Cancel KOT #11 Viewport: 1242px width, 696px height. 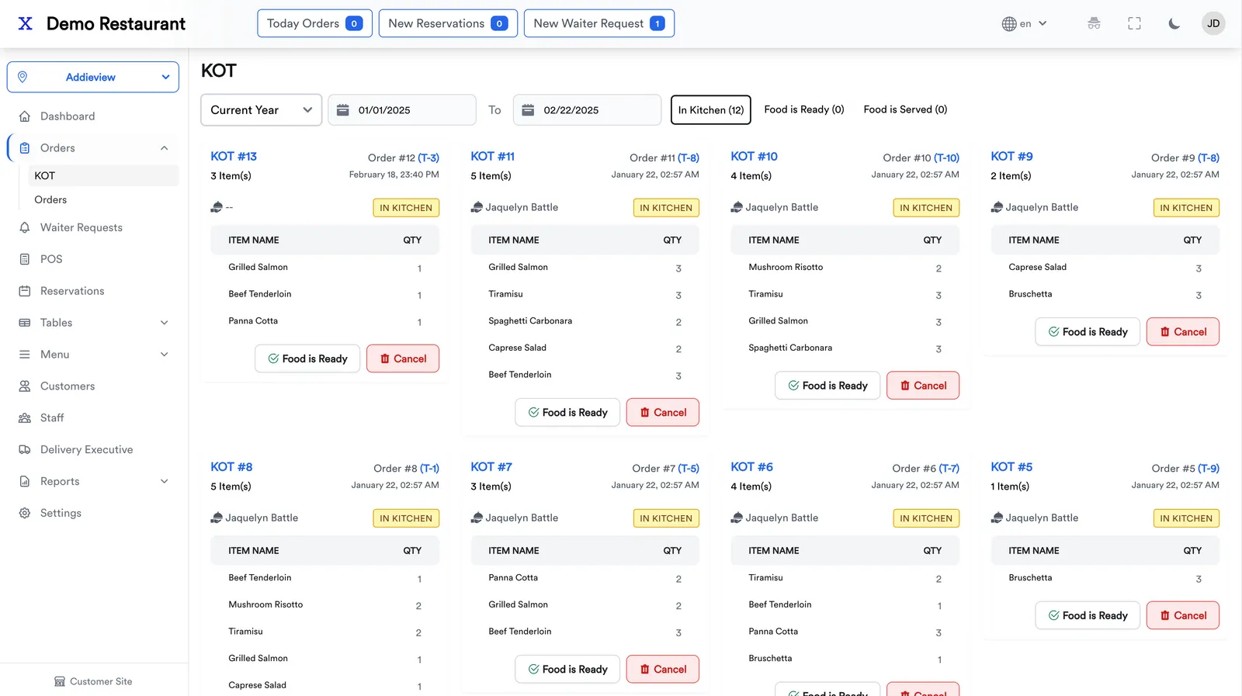pos(663,413)
